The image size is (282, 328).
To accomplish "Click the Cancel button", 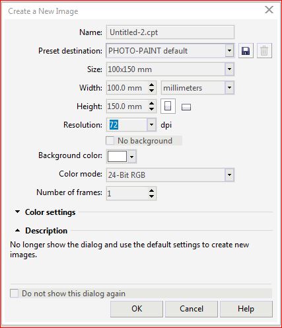I will (x=192, y=309).
